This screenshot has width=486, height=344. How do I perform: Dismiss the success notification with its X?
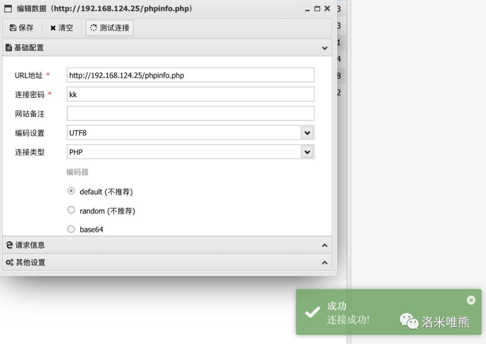click(x=471, y=300)
